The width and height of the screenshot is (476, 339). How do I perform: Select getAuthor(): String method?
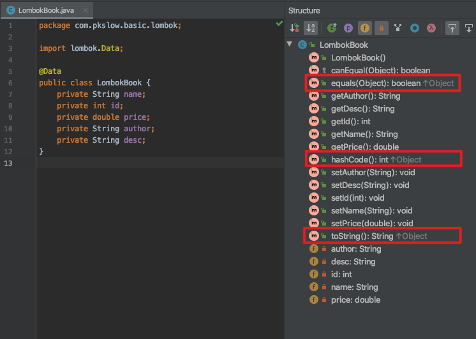point(366,96)
